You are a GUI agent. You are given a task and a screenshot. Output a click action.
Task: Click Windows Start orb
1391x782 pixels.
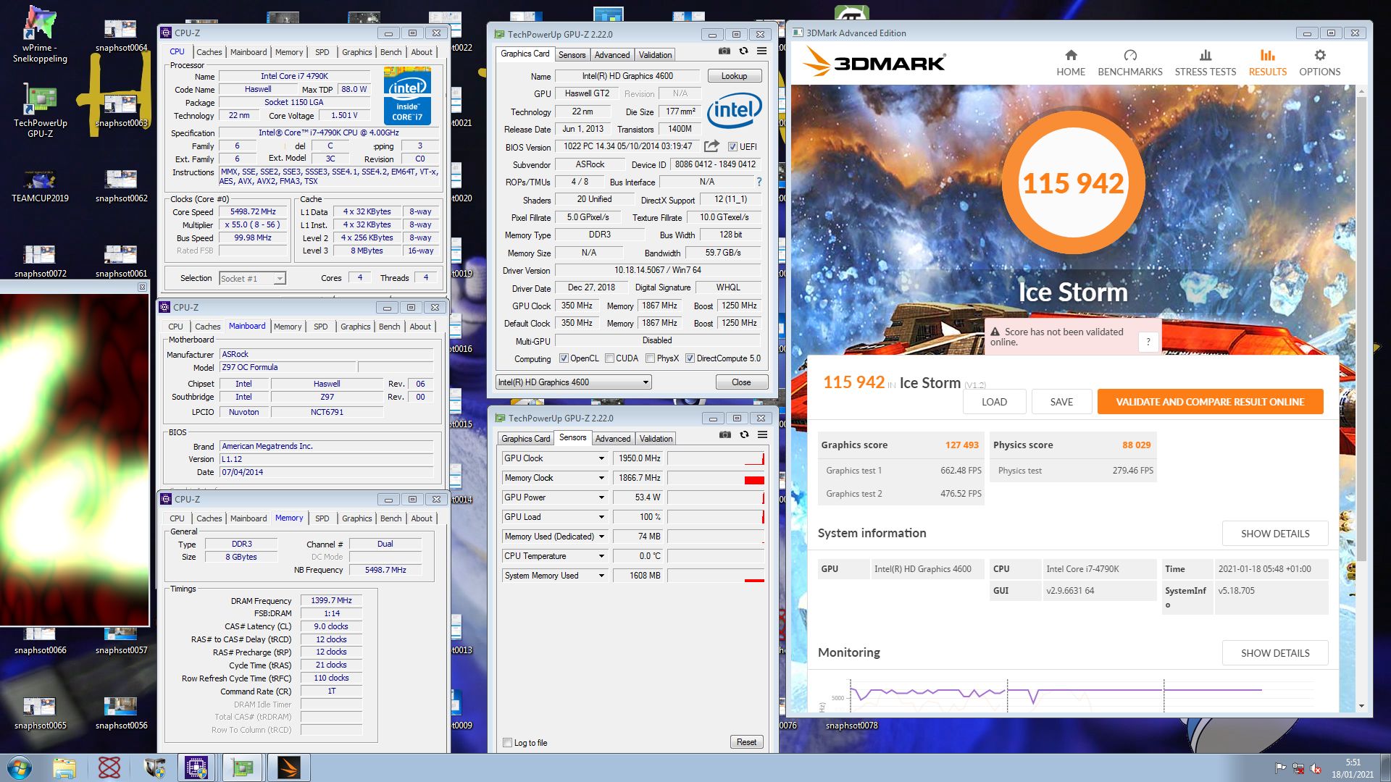(20, 768)
